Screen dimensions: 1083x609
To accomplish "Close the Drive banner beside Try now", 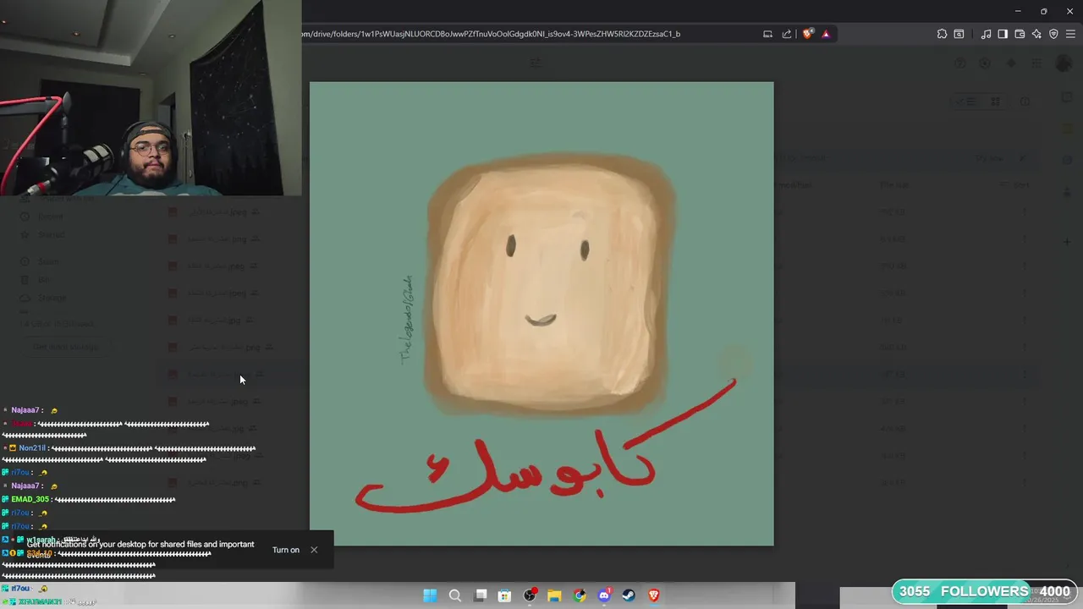I will click(x=1022, y=158).
